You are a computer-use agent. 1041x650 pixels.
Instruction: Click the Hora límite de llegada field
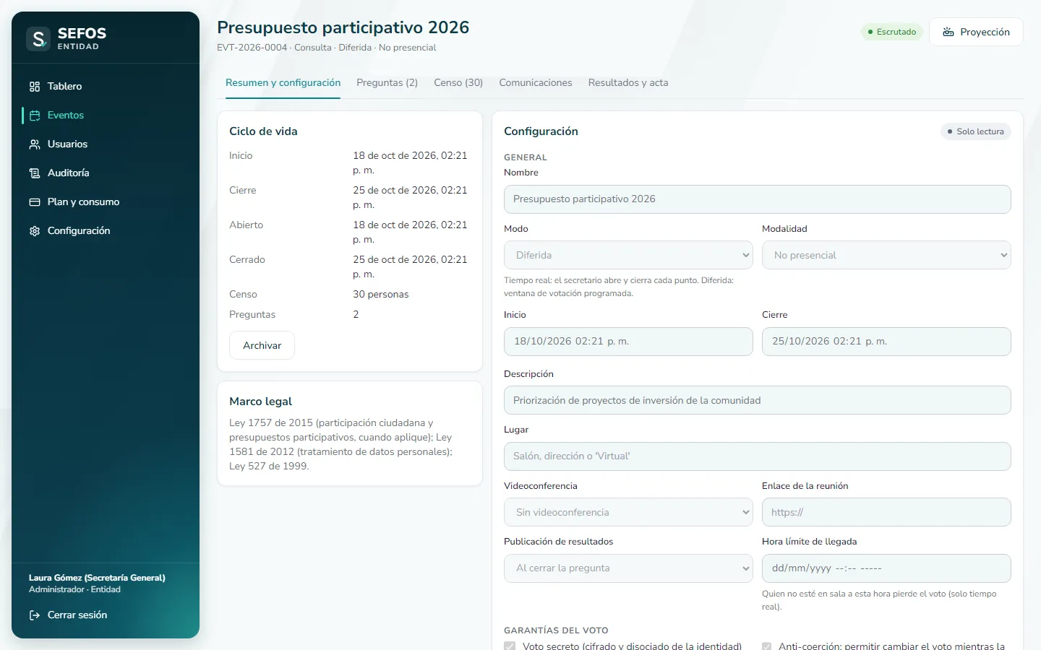coord(886,568)
